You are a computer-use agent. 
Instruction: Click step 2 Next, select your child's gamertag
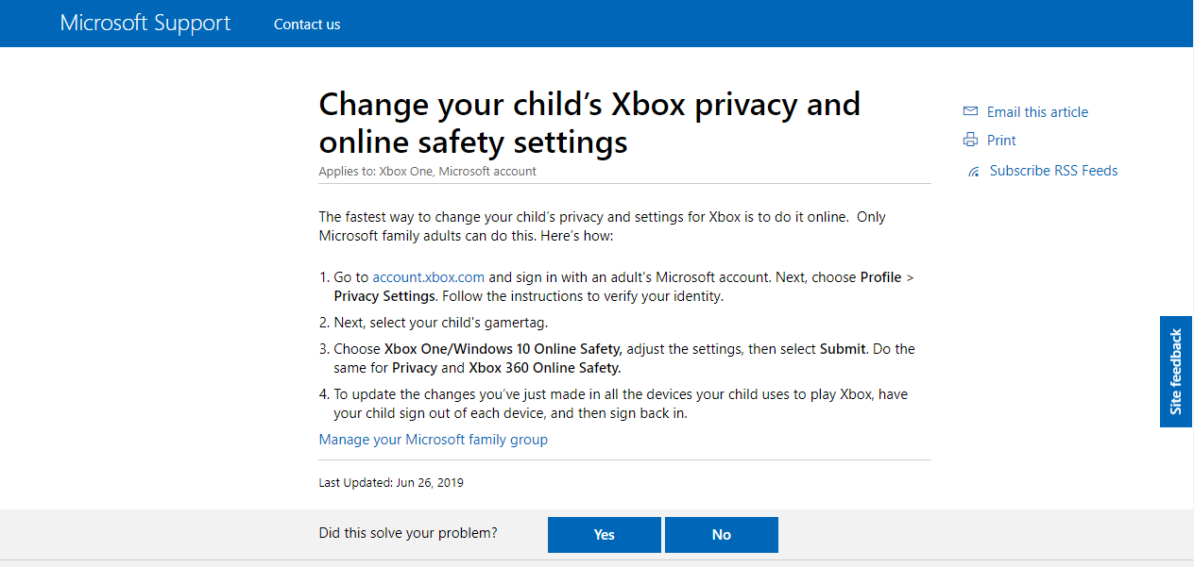(440, 323)
